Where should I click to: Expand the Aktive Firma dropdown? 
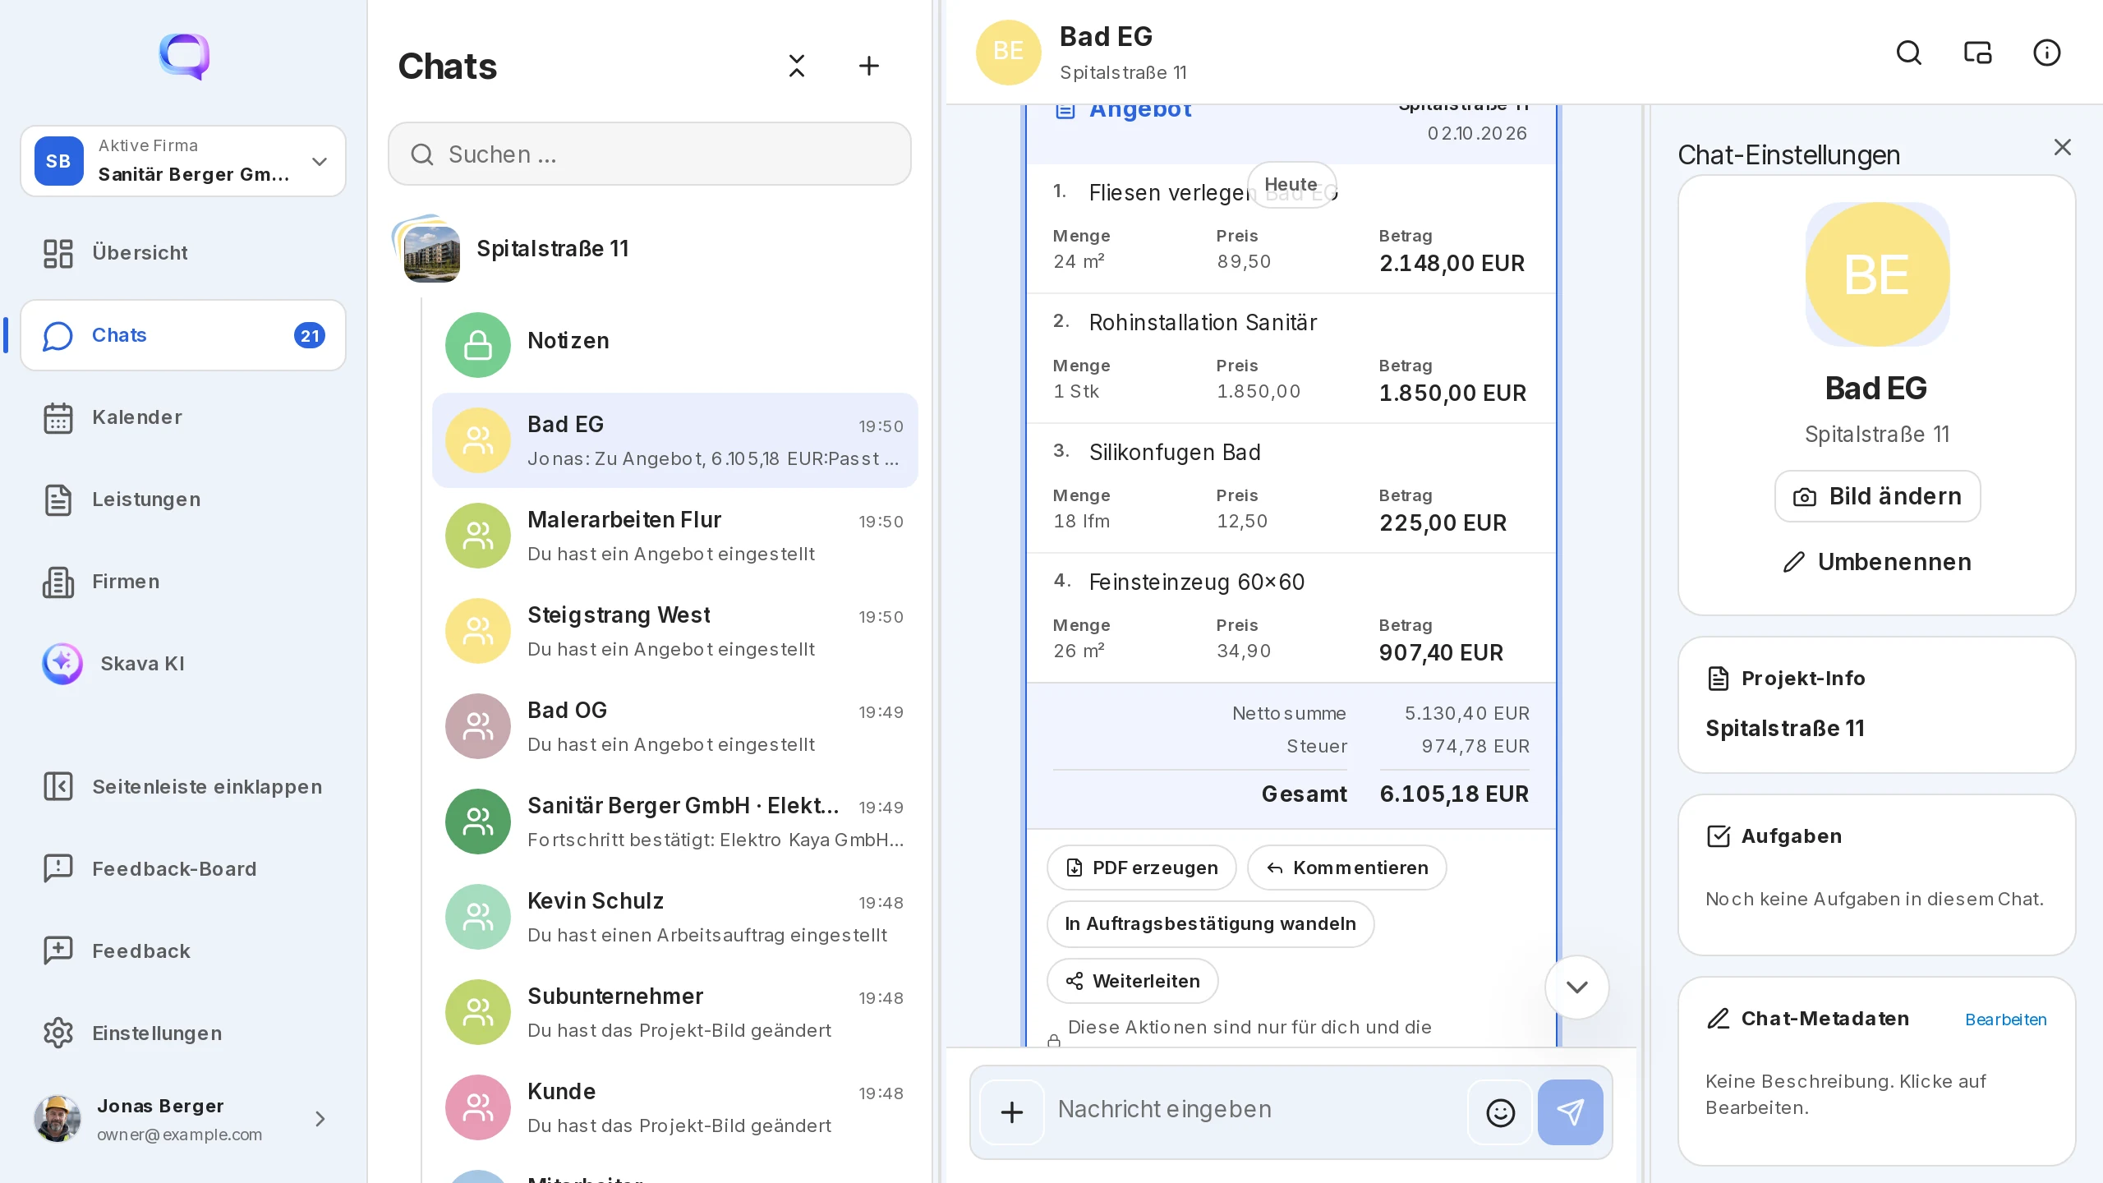(183, 161)
